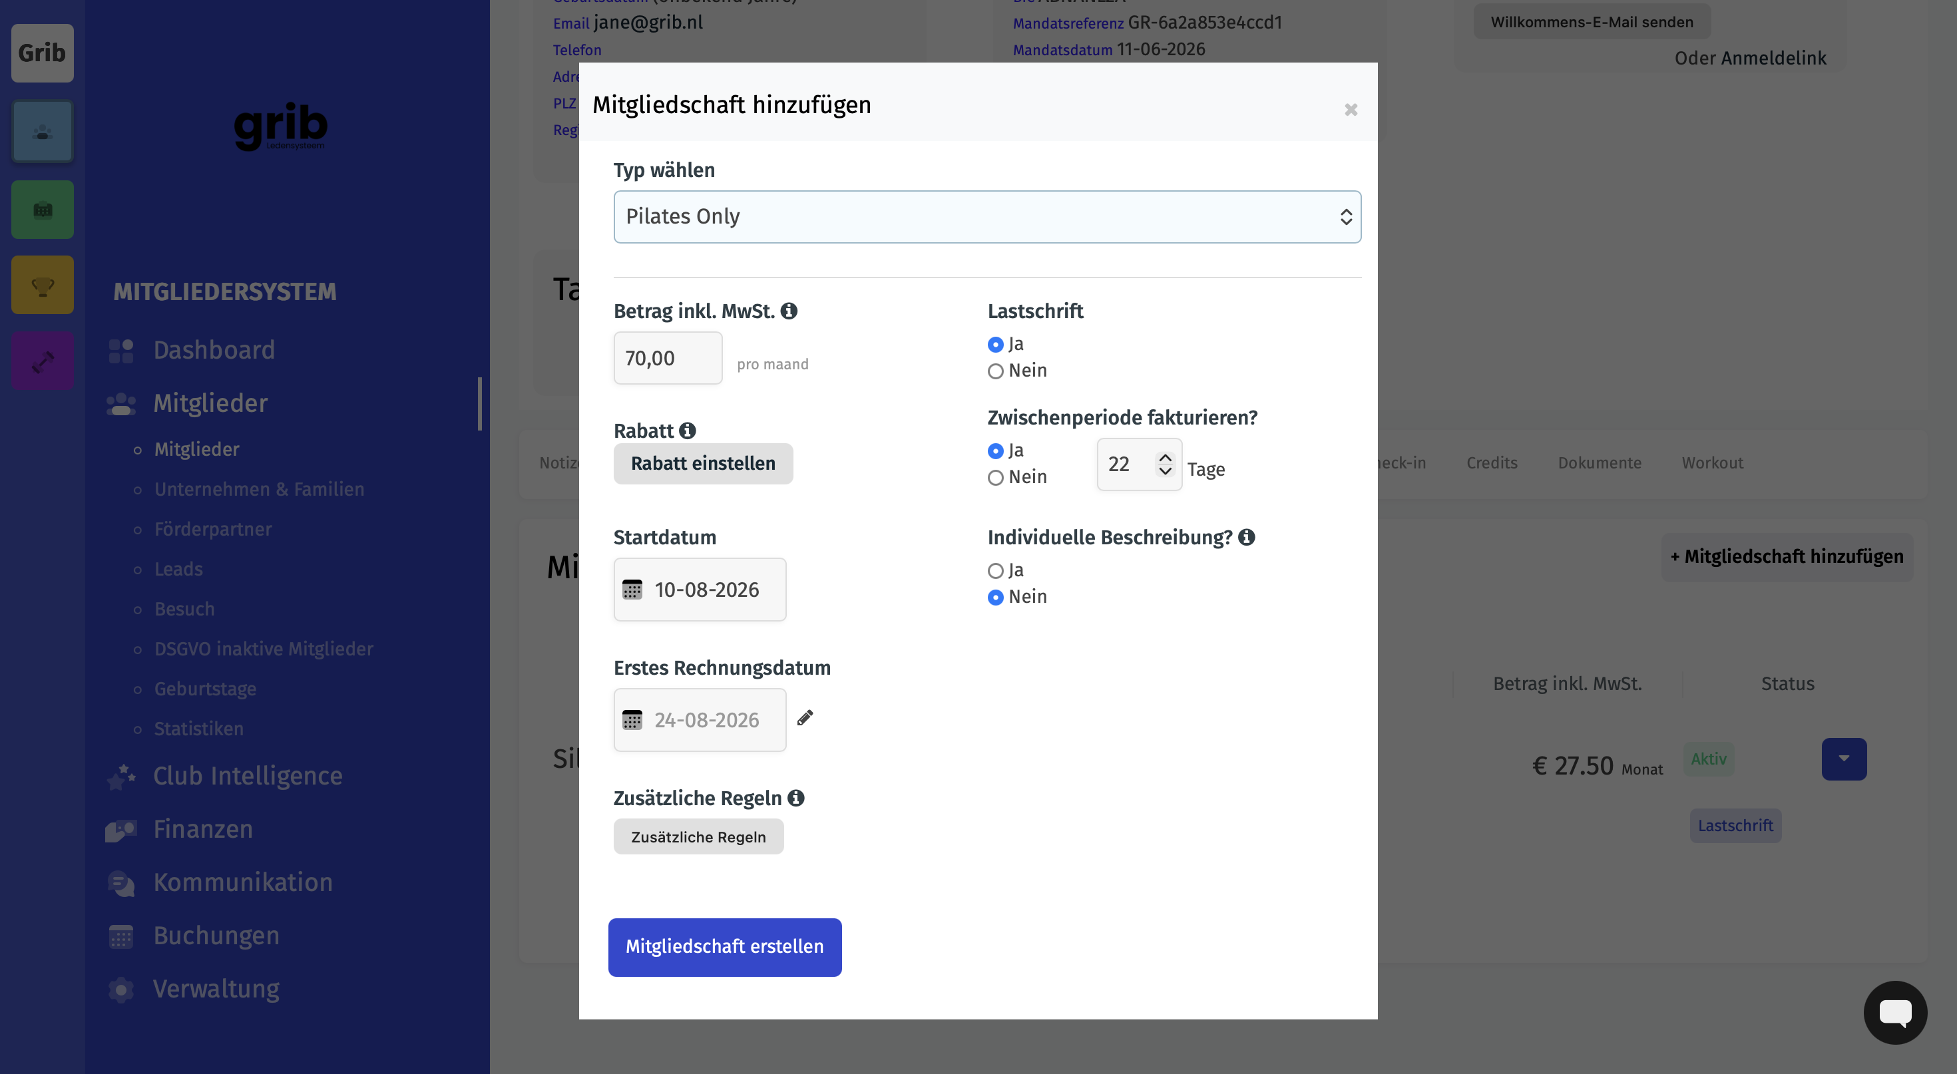Switch to the Dokumente tab

click(x=1599, y=462)
